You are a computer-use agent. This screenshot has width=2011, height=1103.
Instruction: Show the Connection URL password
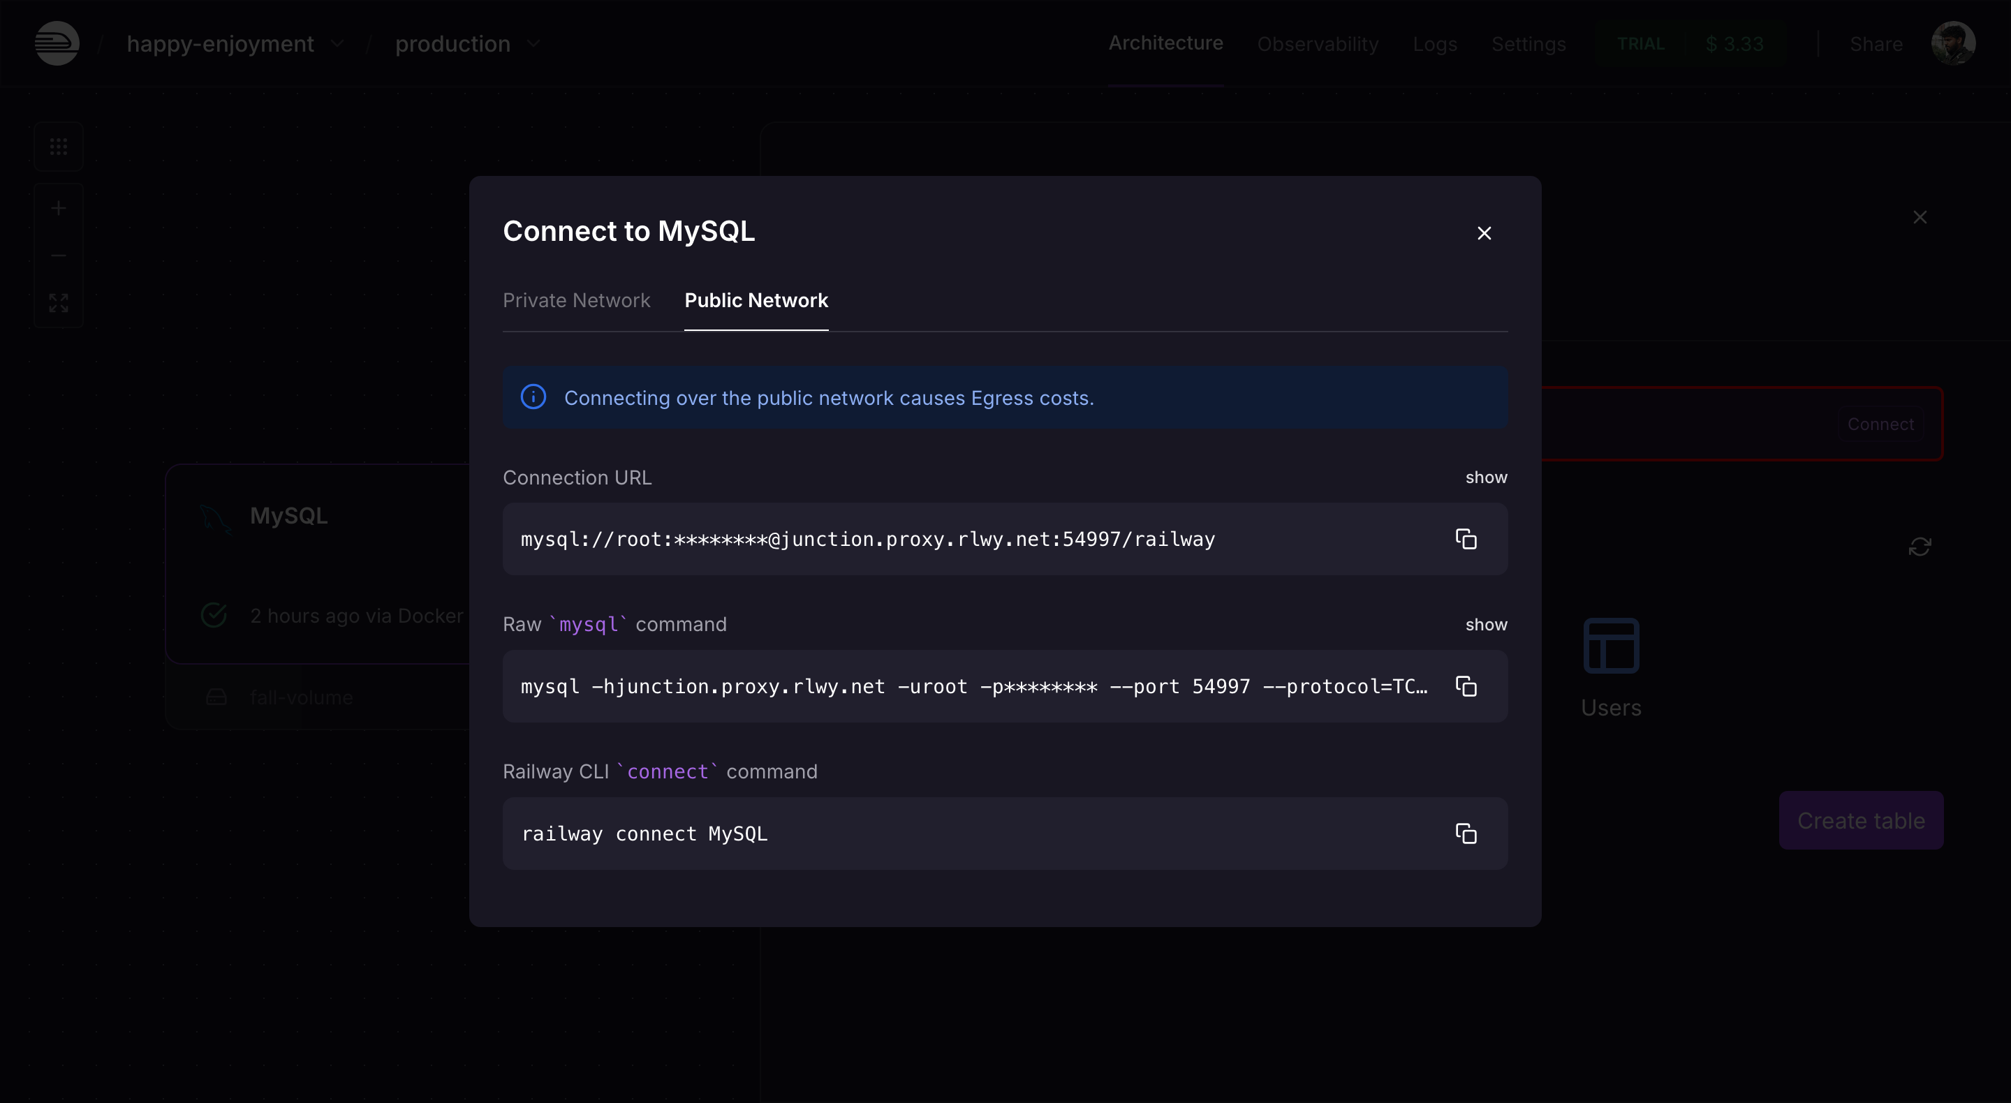pyautogui.click(x=1486, y=477)
